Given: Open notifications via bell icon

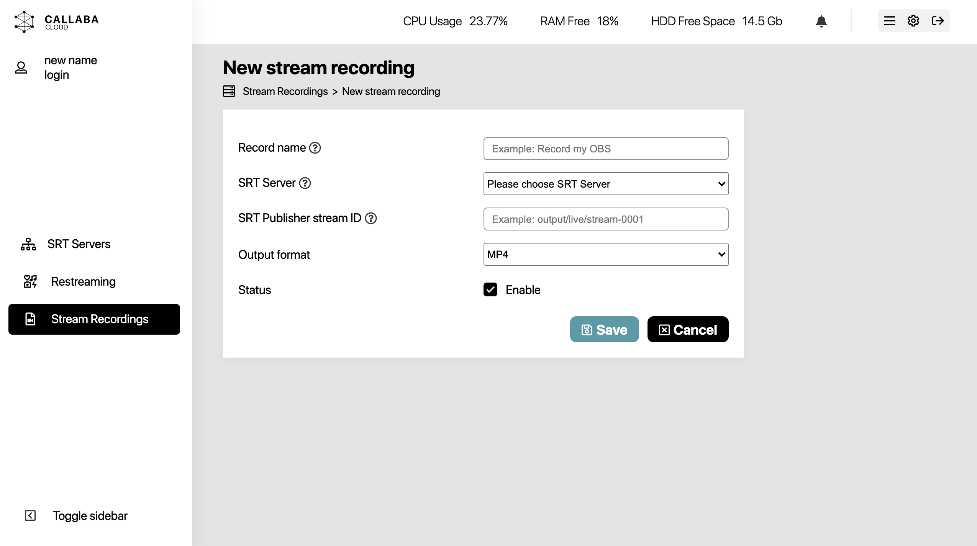Looking at the screenshot, I should click(x=821, y=21).
